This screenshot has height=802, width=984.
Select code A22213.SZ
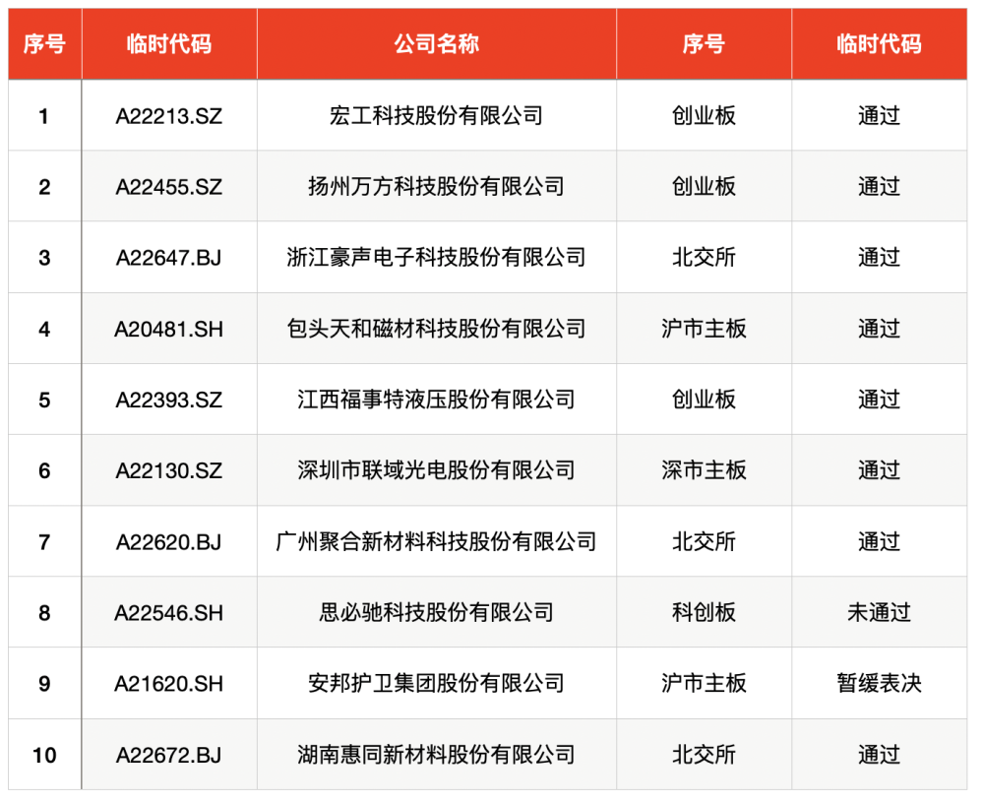(x=169, y=116)
